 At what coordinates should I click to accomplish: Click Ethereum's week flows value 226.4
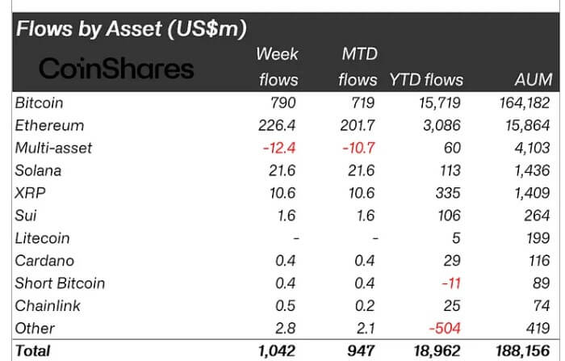pos(278,126)
